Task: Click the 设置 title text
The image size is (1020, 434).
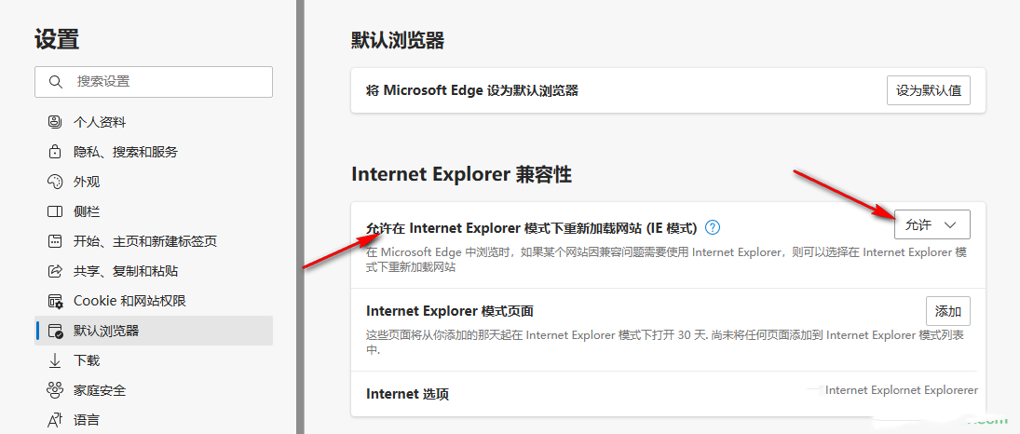Action: coord(57,39)
